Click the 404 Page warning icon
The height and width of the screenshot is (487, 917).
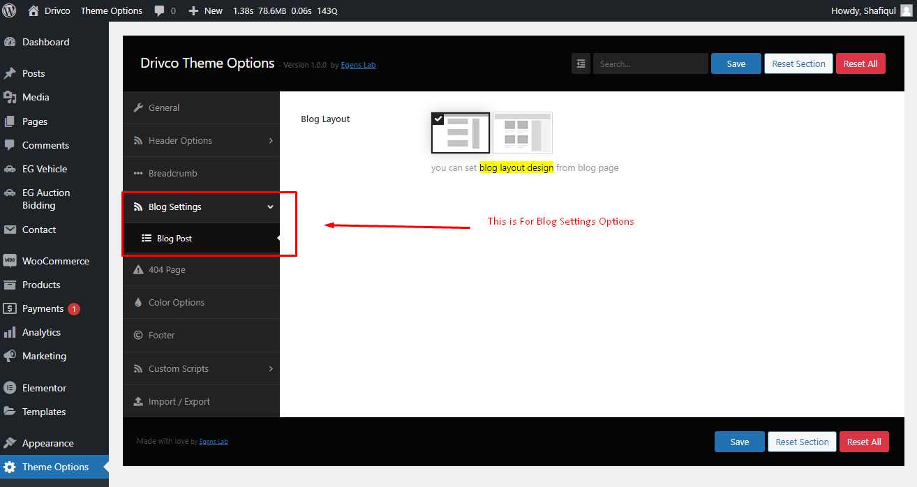point(138,269)
